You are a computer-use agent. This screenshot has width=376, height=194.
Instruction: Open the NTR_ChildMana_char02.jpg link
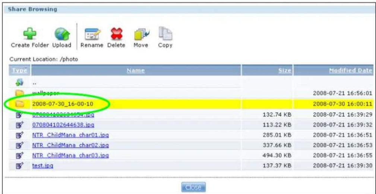[x=70, y=145]
